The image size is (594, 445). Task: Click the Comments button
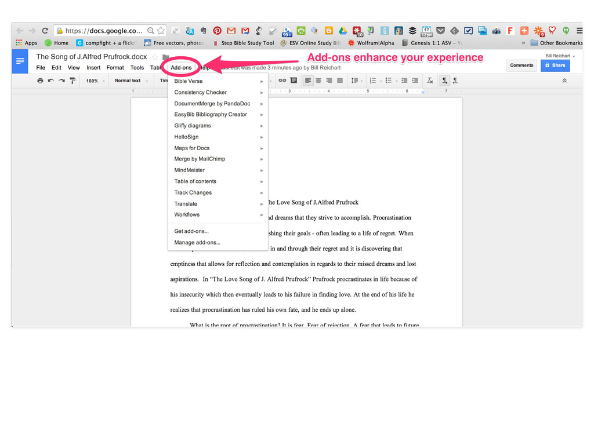click(x=521, y=65)
